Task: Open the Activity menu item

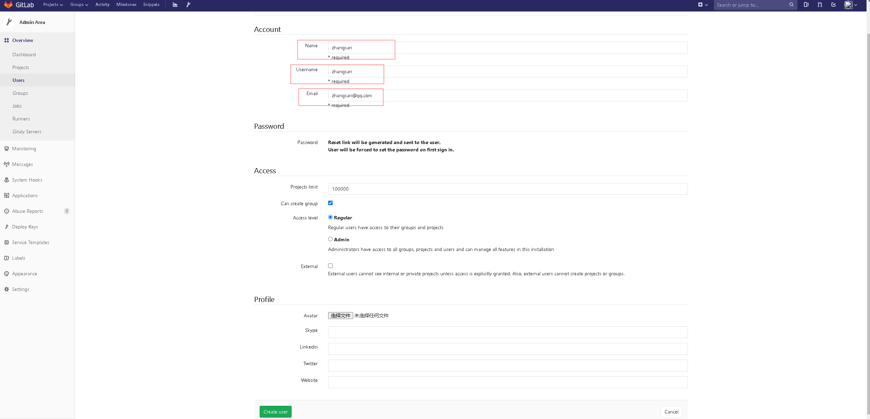Action: pyautogui.click(x=102, y=5)
